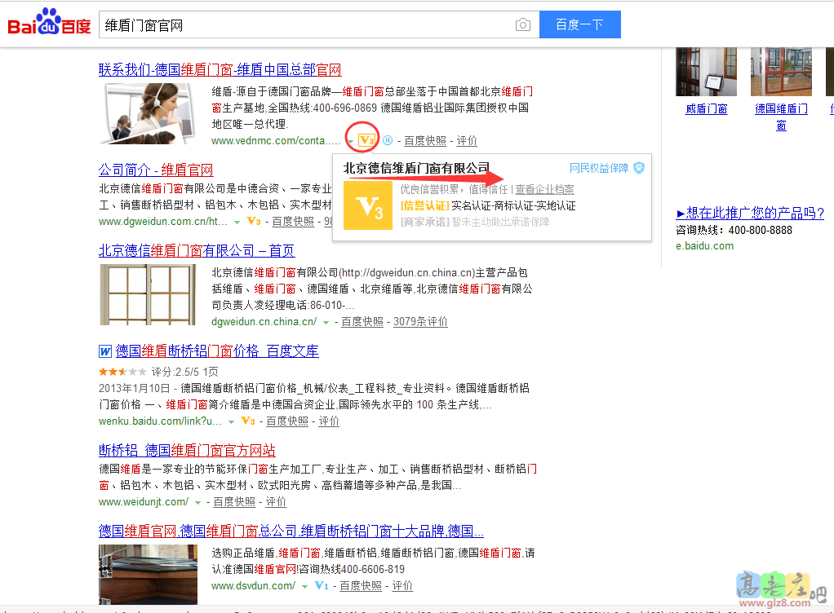Open the 公司简介 - 维盾官网 result

[x=155, y=170]
